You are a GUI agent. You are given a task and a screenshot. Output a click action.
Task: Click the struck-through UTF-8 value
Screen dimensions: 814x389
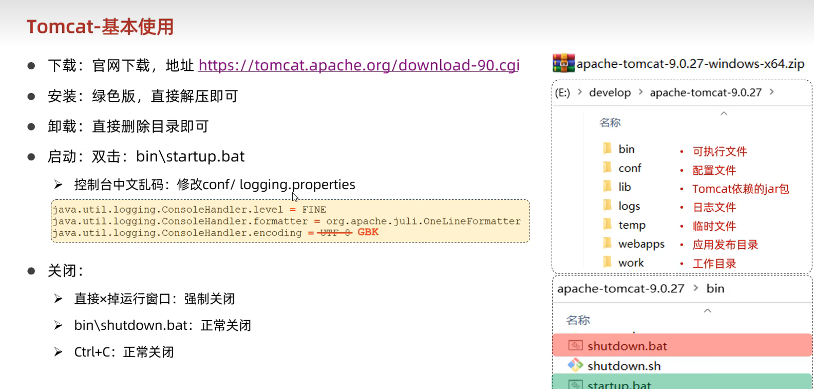[x=335, y=233]
